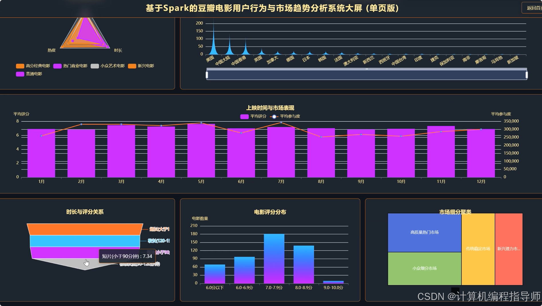Select the 高质量热门市场 block in the treemap
Image resolution: width=542 pixels, height=306 pixels.
[x=424, y=232]
